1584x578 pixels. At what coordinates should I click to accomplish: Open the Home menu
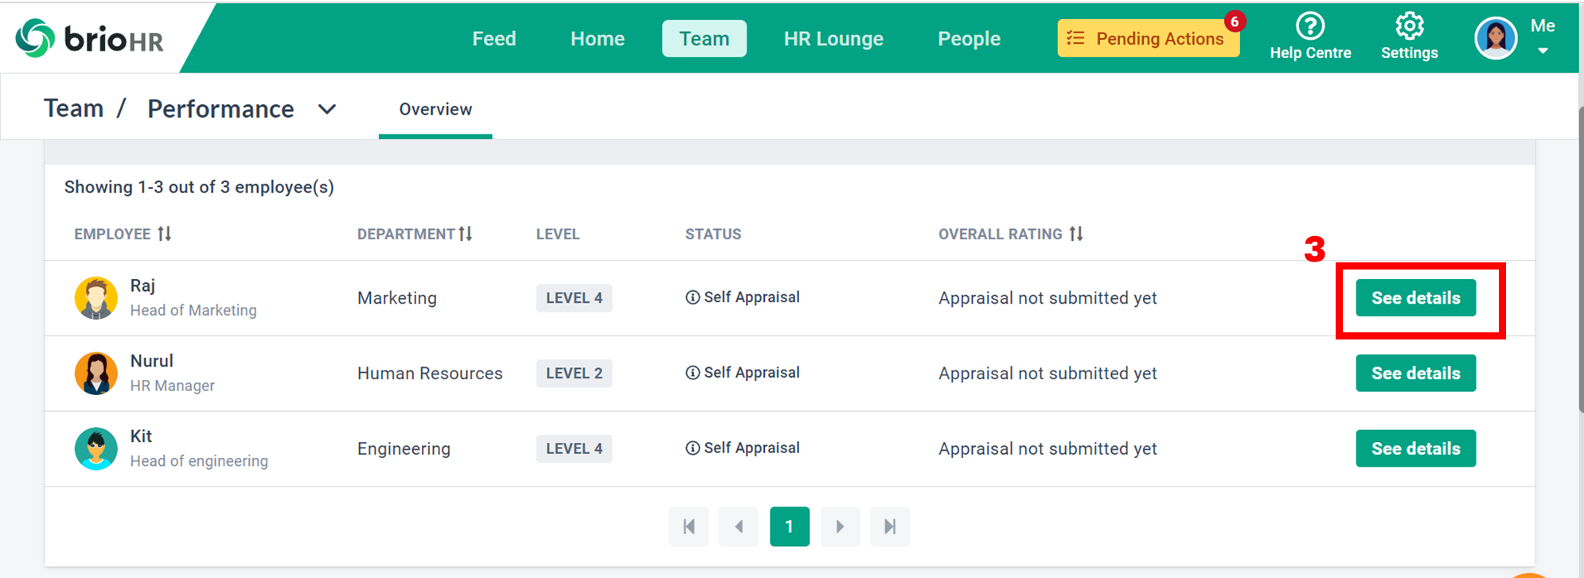pyautogui.click(x=598, y=38)
